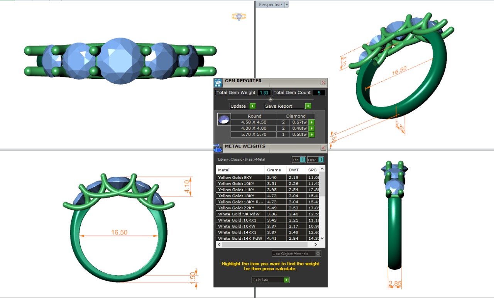
Task: Enable the Use Object Materials option
Action: pyautogui.click(x=318, y=254)
